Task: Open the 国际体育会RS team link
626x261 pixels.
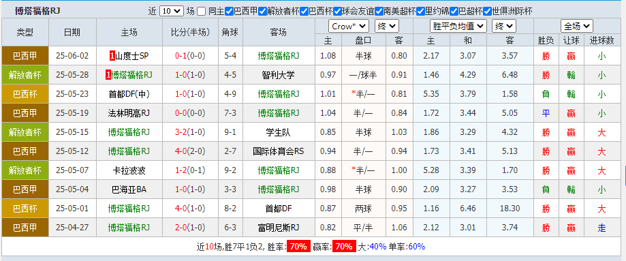Action: coord(279,151)
